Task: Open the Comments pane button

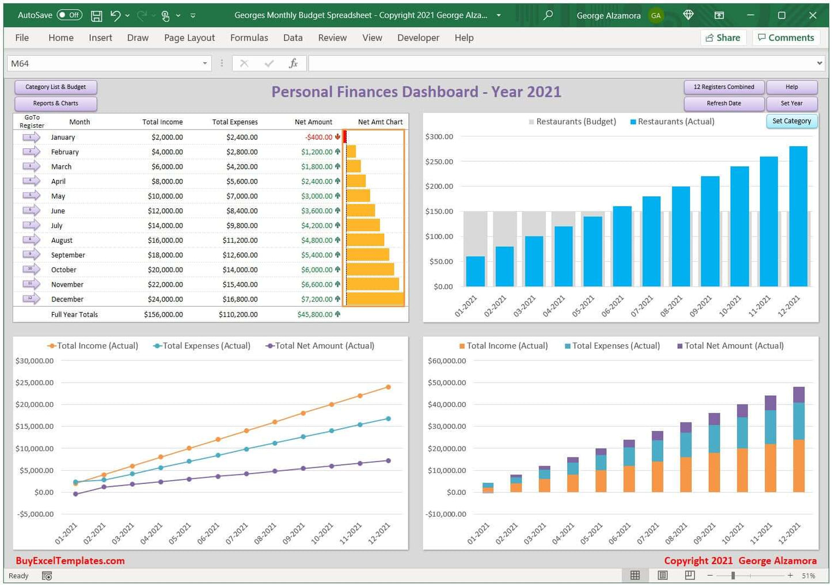Action: pyautogui.click(x=786, y=38)
